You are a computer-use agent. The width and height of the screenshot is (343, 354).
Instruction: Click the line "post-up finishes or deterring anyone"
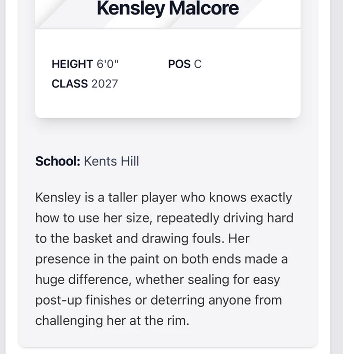pos(159,300)
